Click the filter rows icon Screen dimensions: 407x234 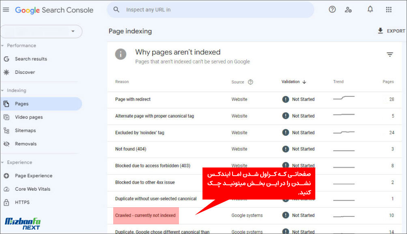click(x=390, y=54)
